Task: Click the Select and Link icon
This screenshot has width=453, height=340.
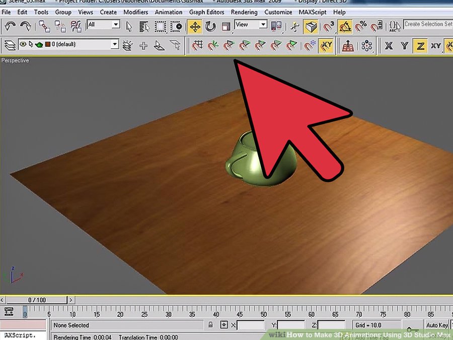Action: (x=44, y=26)
